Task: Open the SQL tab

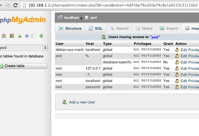Action: click(95, 28)
